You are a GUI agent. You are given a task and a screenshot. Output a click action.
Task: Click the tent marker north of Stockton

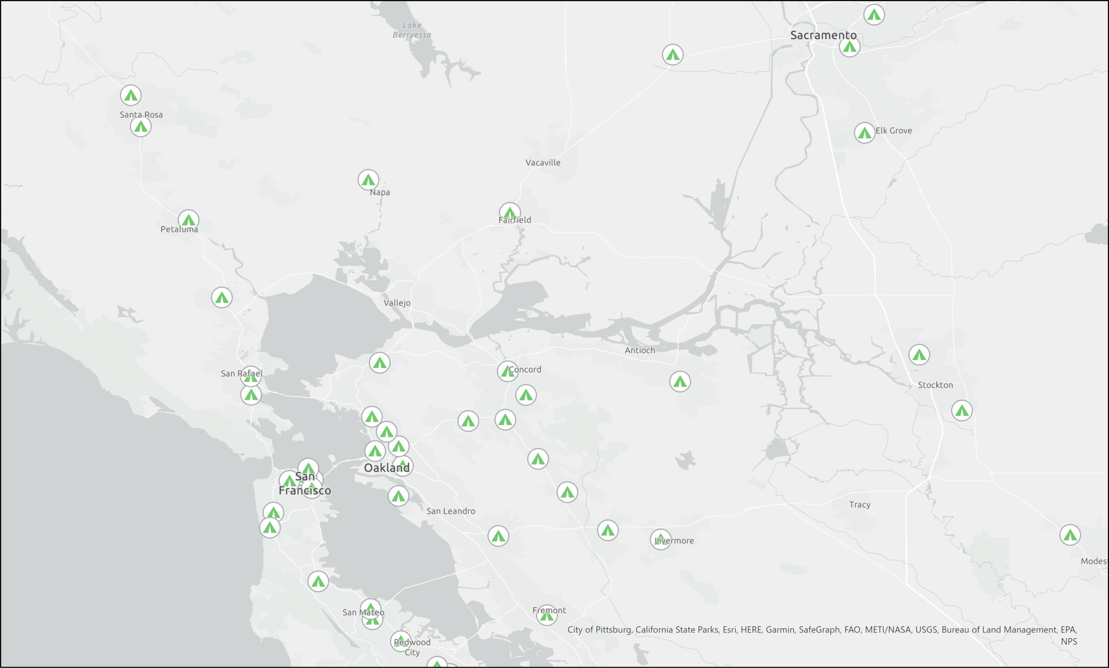click(x=919, y=355)
